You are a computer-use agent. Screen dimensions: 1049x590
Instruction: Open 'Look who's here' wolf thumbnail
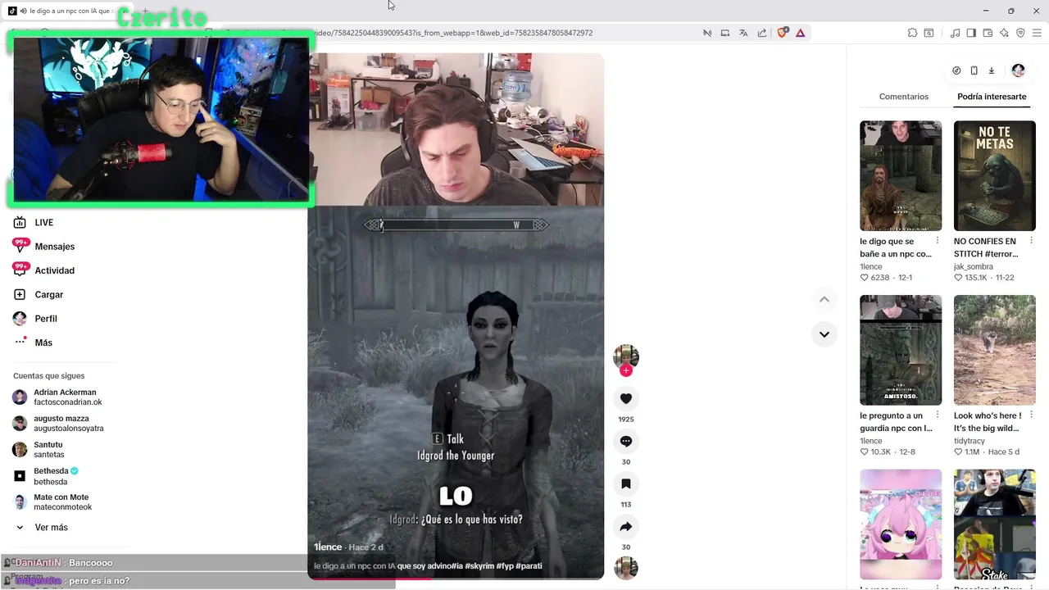click(994, 350)
